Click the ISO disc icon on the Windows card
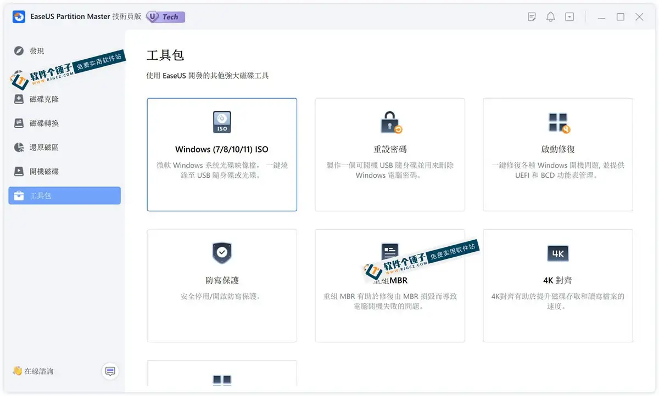Screen dimensions: 659x396 click(x=222, y=122)
